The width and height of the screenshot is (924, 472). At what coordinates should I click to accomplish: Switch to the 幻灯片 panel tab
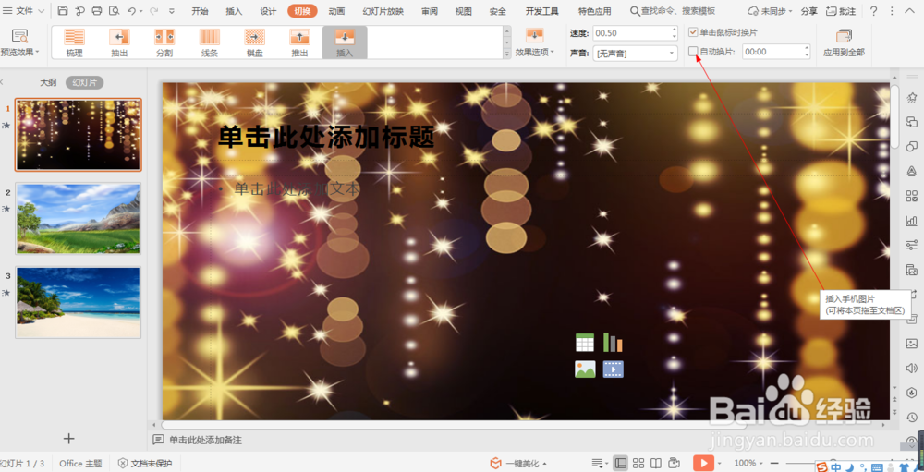[84, 82]
